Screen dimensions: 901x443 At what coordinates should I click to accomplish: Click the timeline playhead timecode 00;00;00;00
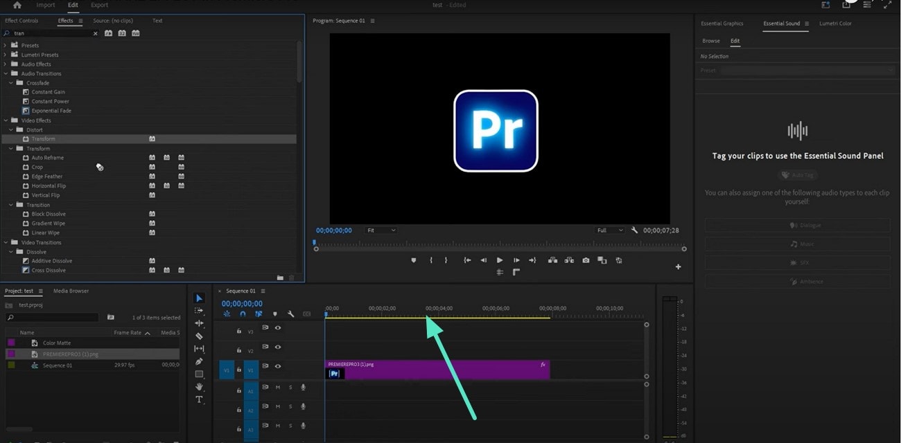pyautogui.click(x=242, y=303)
